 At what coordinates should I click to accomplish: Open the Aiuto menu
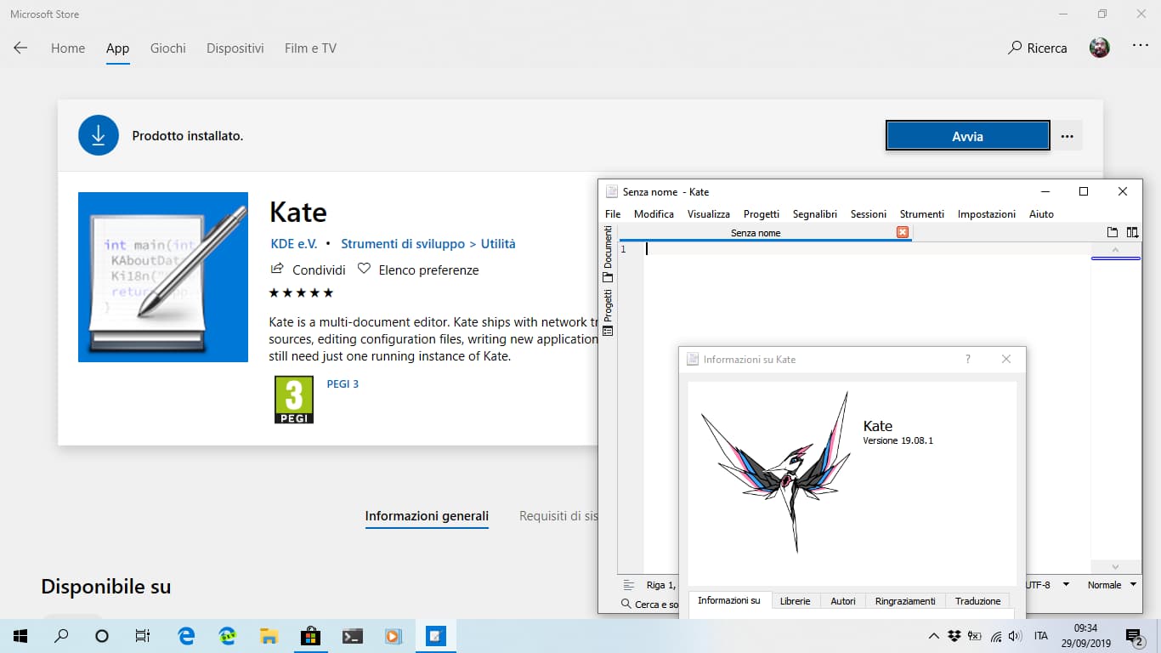pyautogui.click(x=1041, y=214)
